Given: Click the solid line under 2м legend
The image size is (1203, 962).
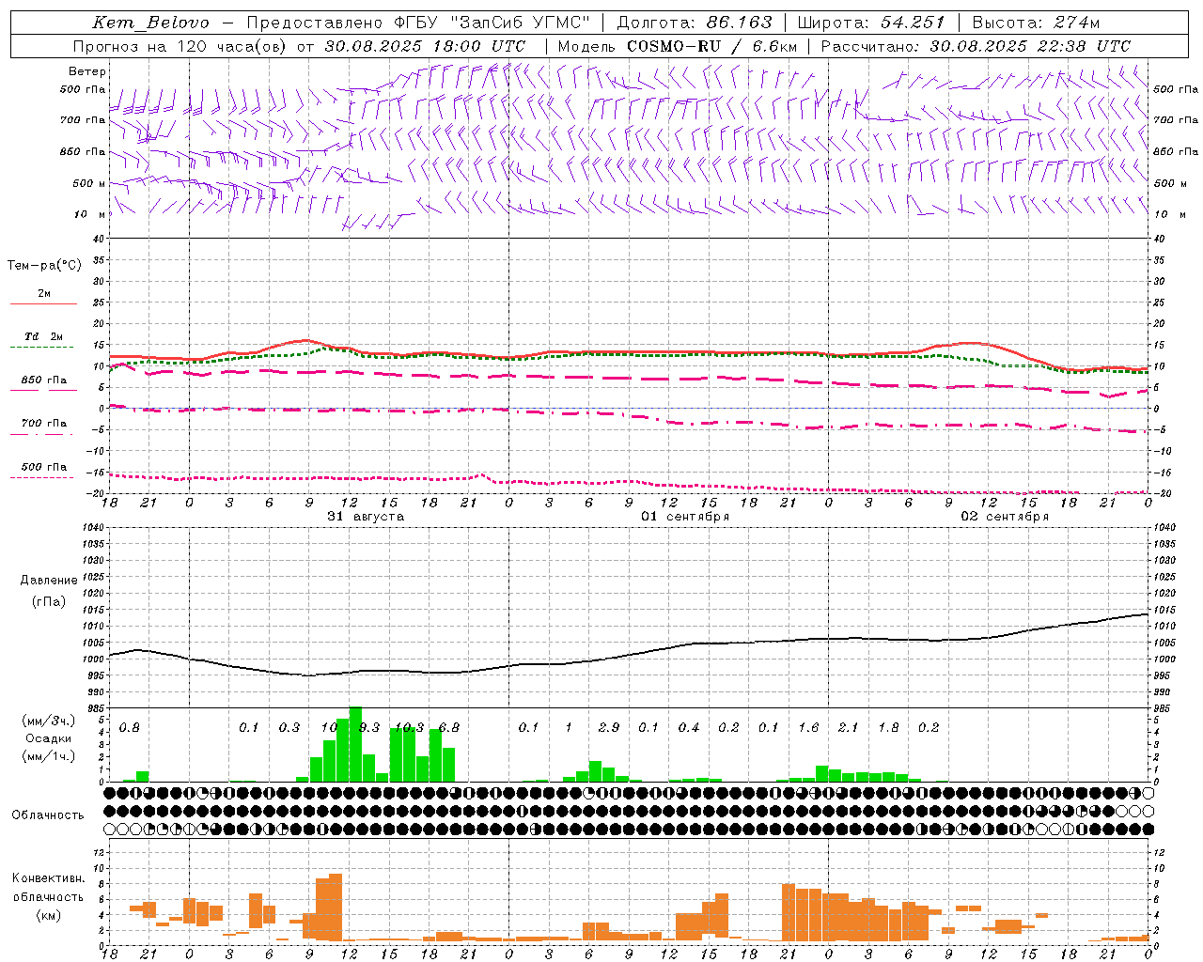Looking at the screenshot, I should [x=43, y=303].
